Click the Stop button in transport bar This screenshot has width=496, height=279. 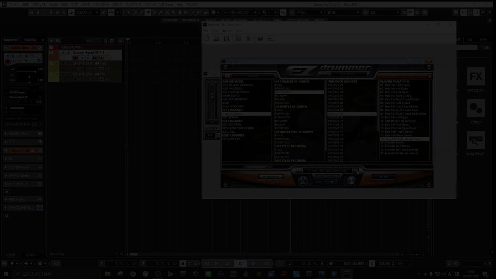point(241,263)
